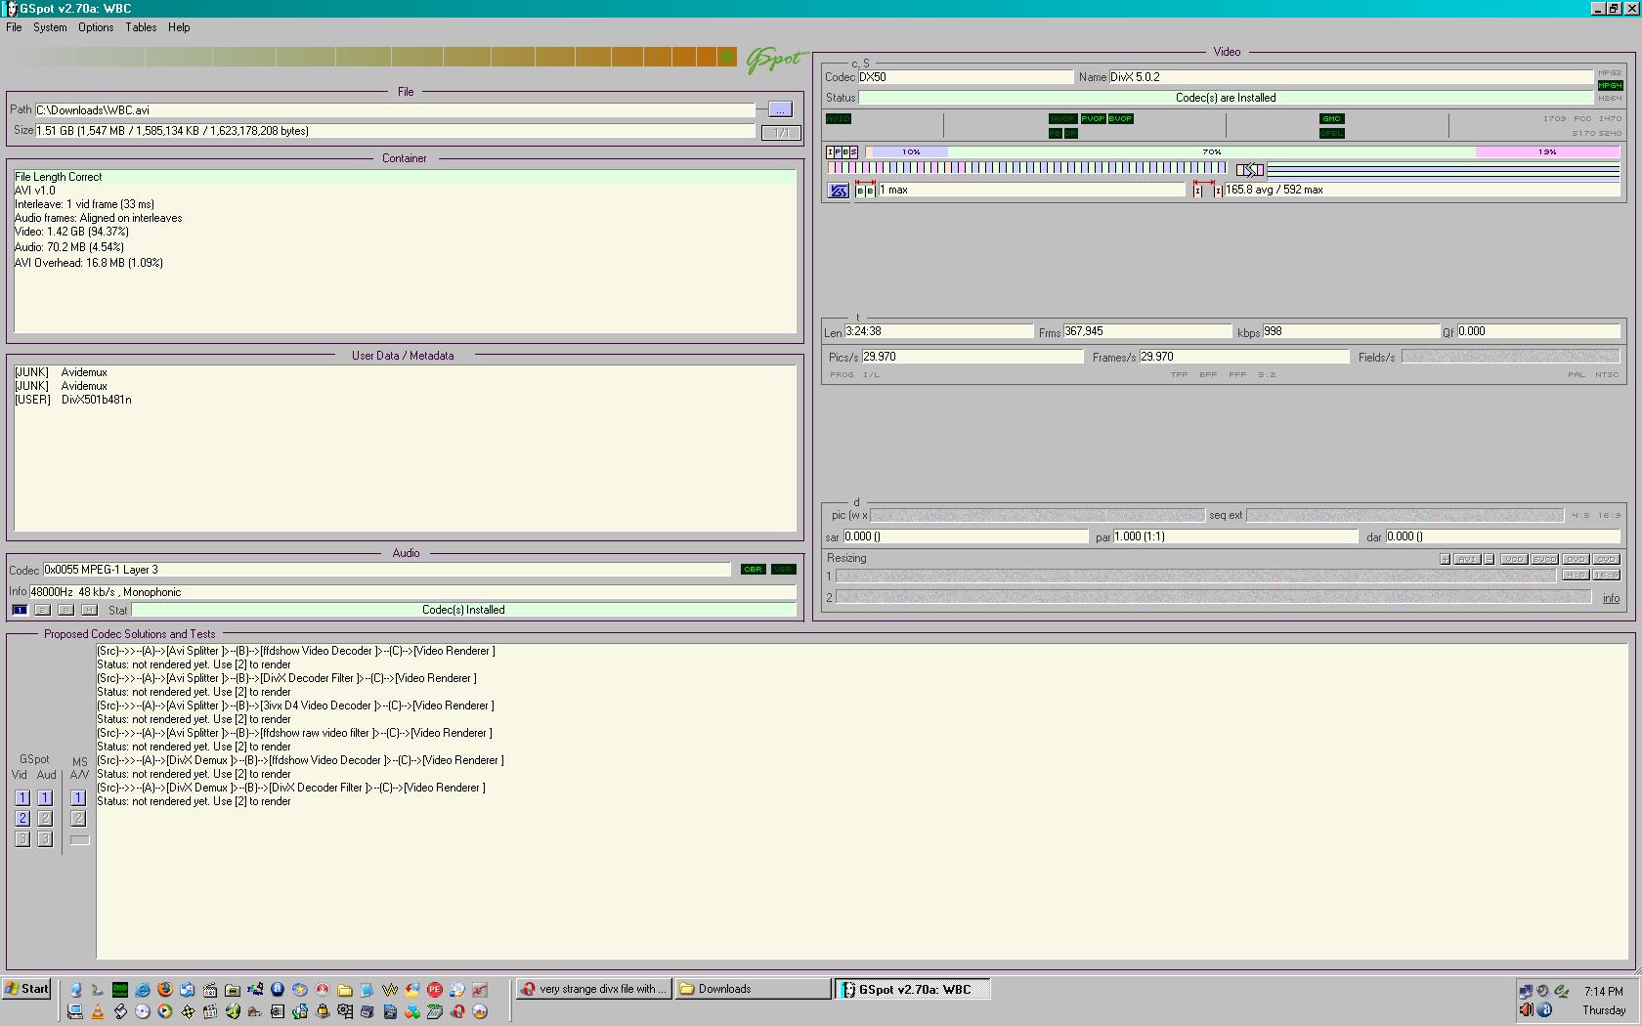Click the resizing plus button
Screen dimensions: 1642x1026
pyautogui.click(x=1445, y=559)
